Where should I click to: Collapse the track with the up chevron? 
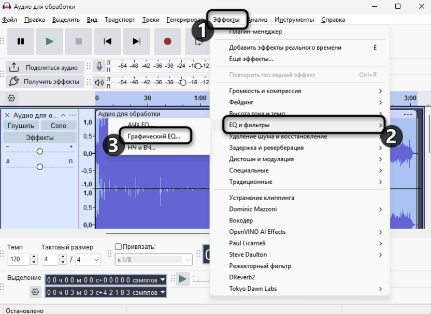63,115
